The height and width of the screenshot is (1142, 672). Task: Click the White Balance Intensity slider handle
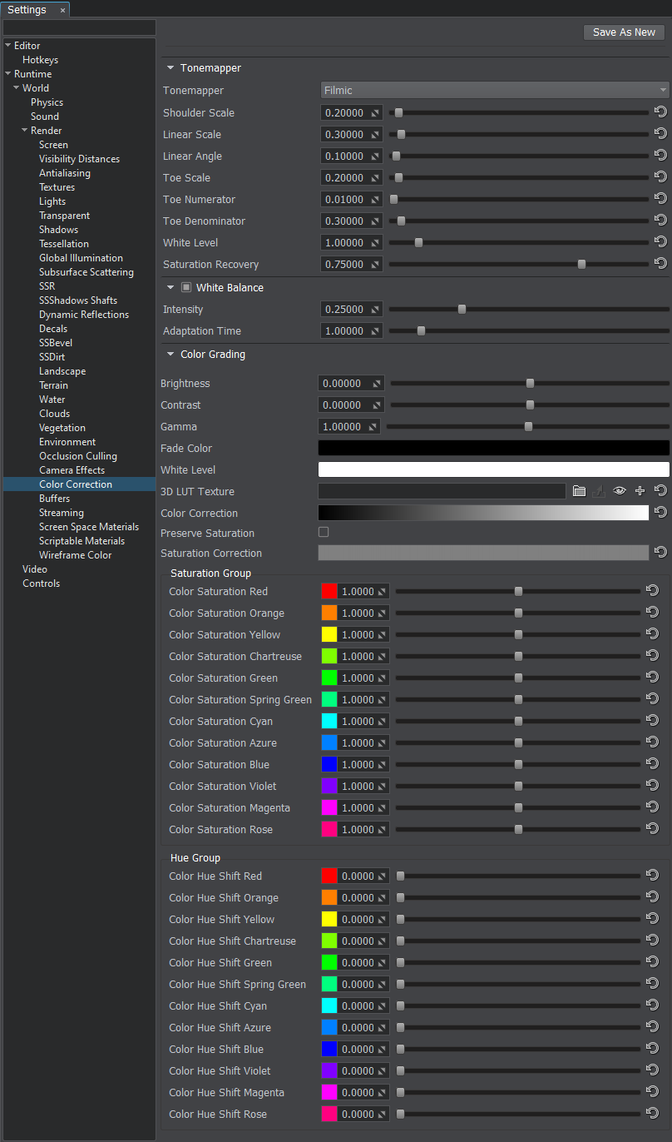[462, 309]
